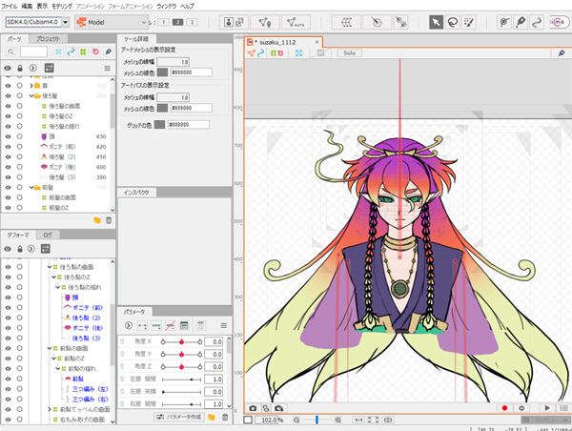Toggle visibility of 頭 layer

8,137
